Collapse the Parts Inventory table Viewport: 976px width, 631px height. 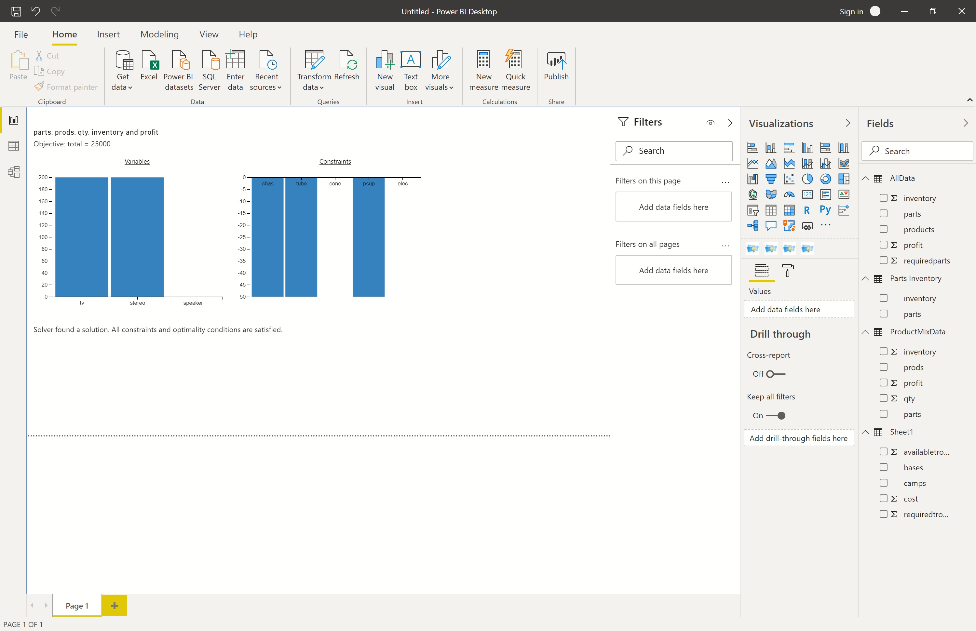pos(865,279)
